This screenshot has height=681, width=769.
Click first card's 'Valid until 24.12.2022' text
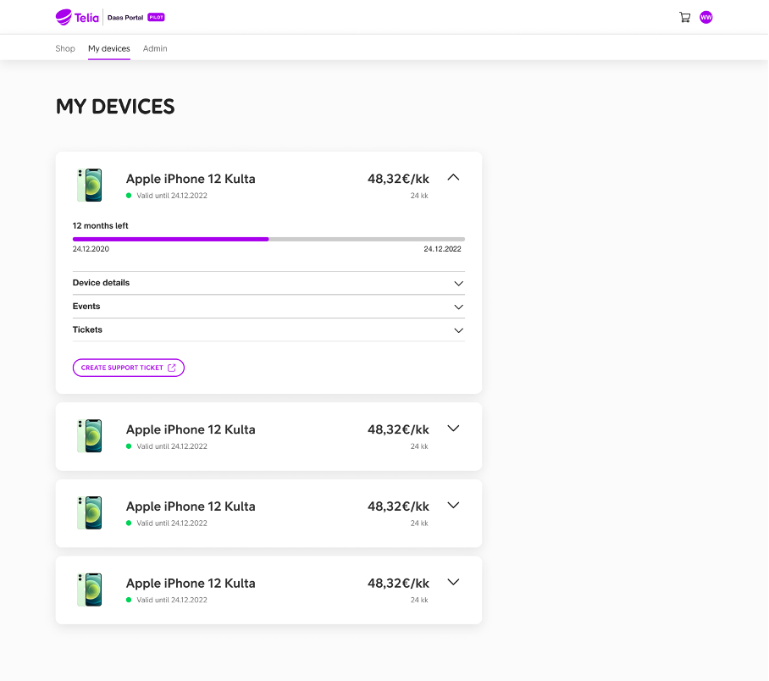click(172, 196)
